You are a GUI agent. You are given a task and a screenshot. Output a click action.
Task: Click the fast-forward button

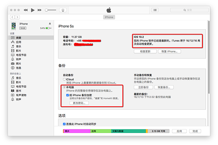tap(40, 10)
